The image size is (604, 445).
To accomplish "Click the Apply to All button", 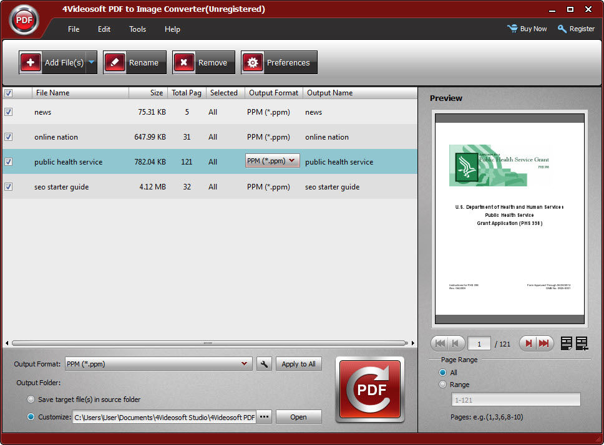I will 298,364.
